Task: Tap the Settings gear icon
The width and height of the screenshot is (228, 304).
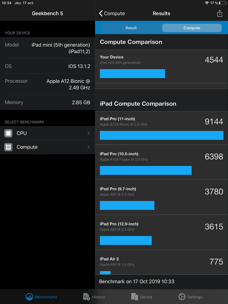Action: pyautogui.click(x=182, y=297)
